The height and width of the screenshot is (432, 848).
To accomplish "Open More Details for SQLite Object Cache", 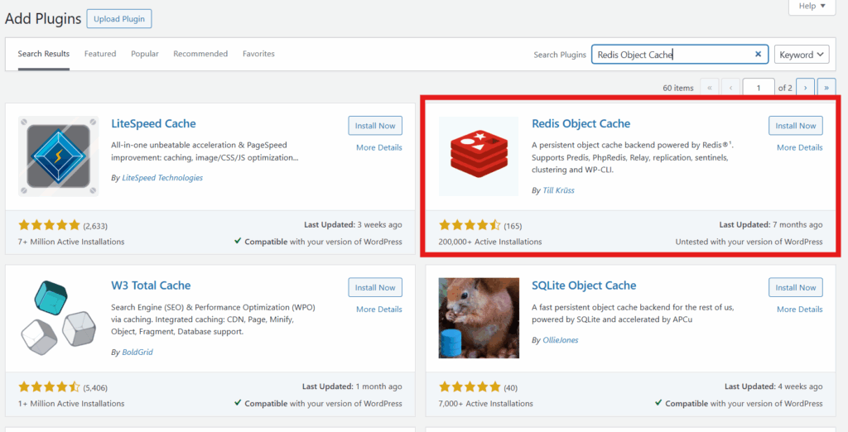I will point(799,310).
